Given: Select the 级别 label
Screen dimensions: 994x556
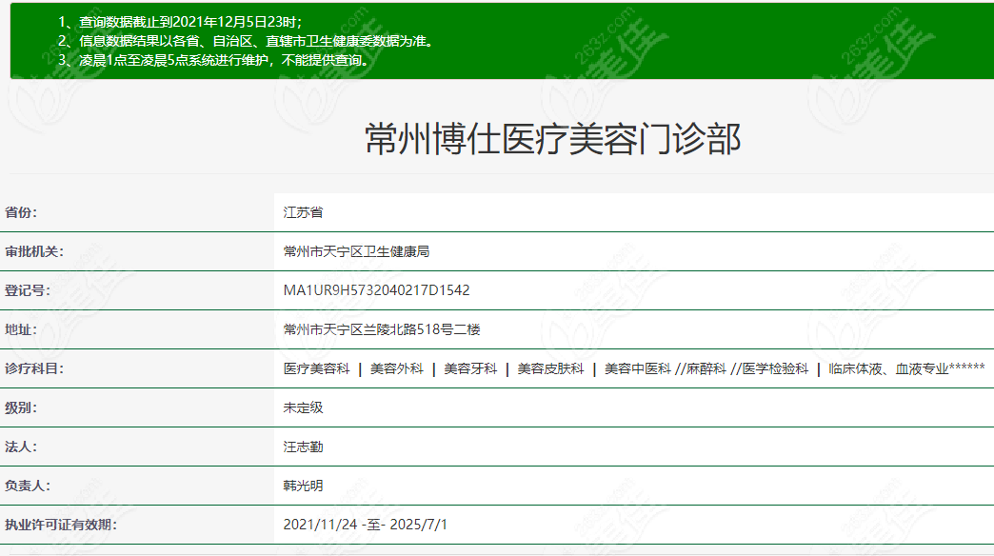Looking at the screenshot, I should coord(21,407).
